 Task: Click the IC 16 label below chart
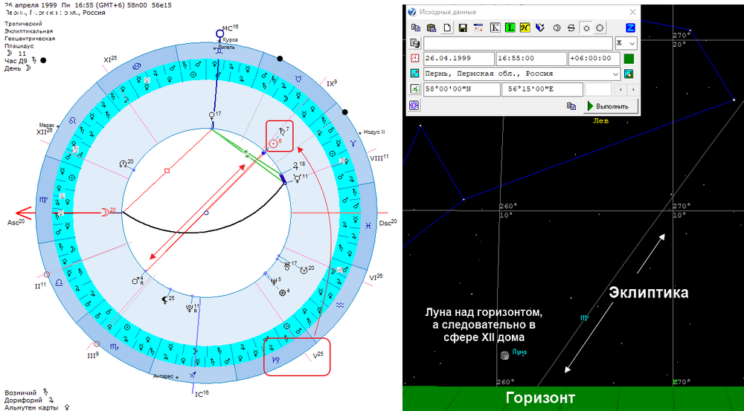coord(202,393)
